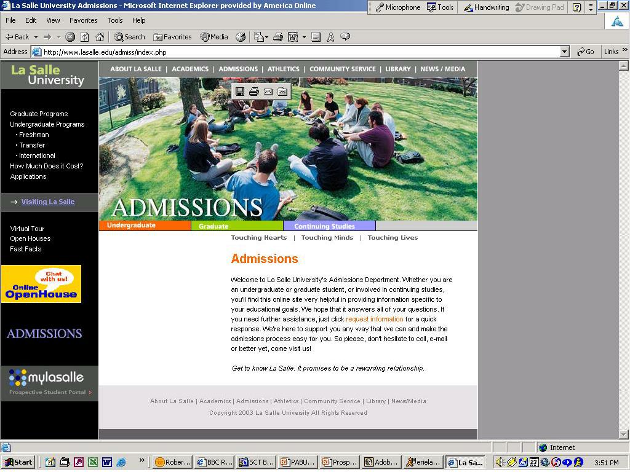
Task: Expand the Mail dropdown arrow
Action: pyautogui.click(x=266, y=37)
